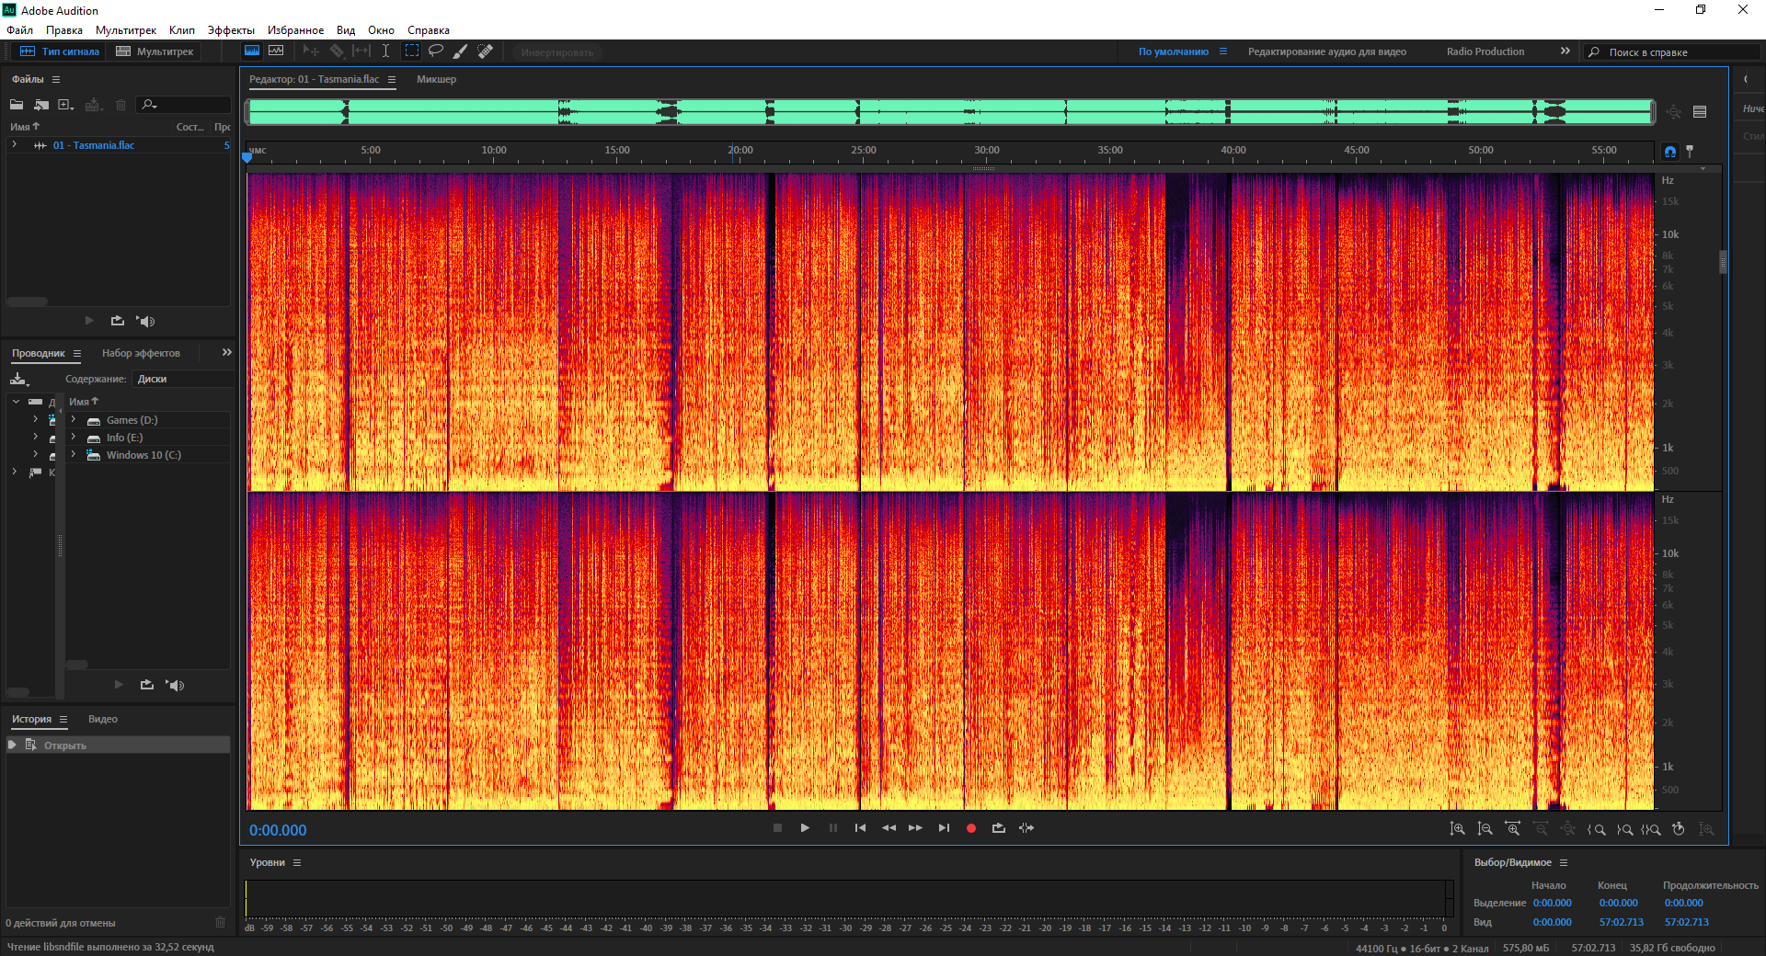Image resolution: width=1766 pixels, height=956 pixels.
Task: Open the Мультитрек menu
Action: click(126, 30)
